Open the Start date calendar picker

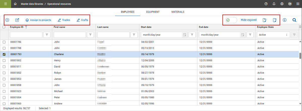coord(184,35)
